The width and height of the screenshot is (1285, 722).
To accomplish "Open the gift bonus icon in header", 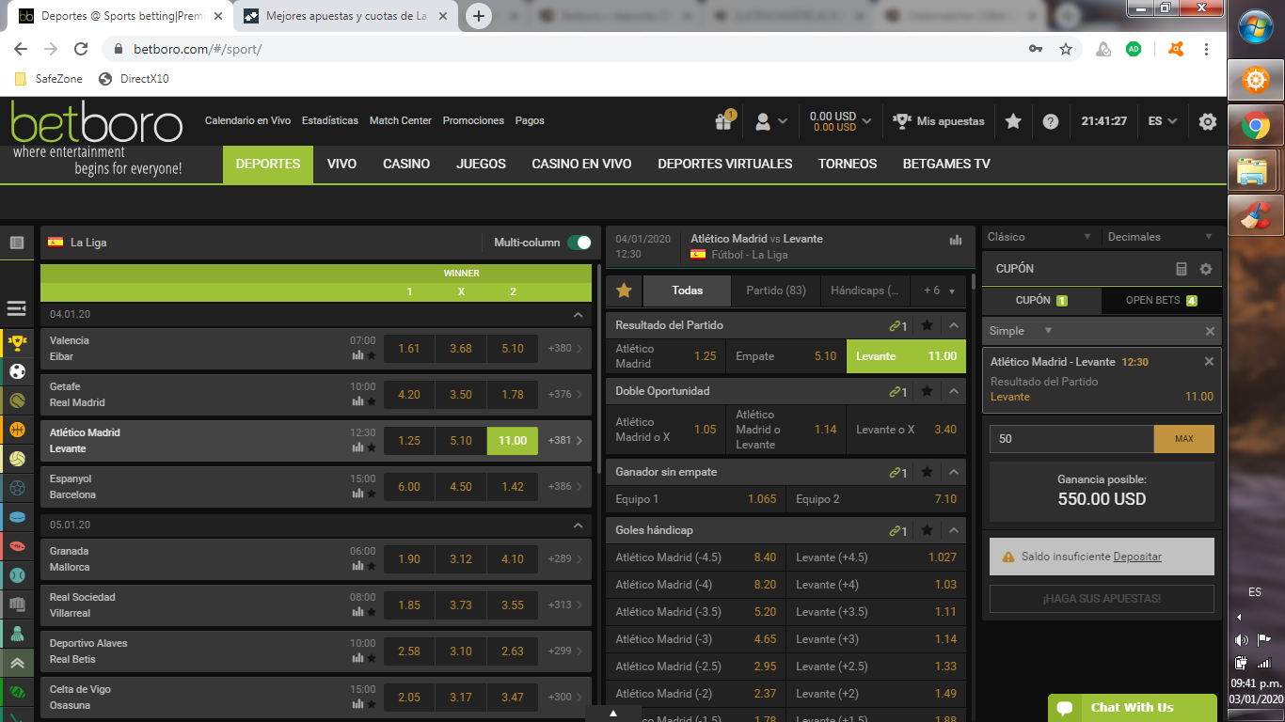I will point(723,121).
